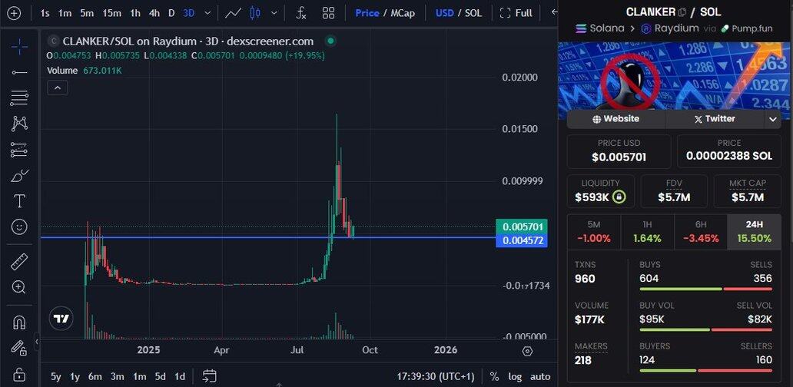Open chart settings gear by the price axis
793x387 pixels.
tap(527, 351)
